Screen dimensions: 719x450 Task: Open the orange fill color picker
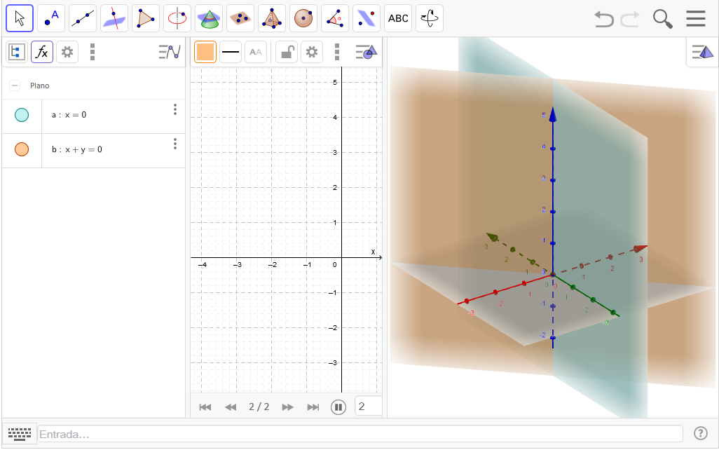tap(205, 52)
